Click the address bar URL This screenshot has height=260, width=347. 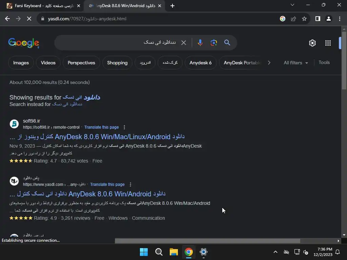87,19
